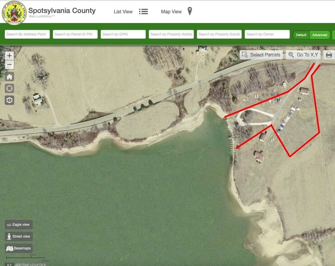Click the Spotsylvania County seal logo
Screen dimensions: 335x266
pos(14,13)
